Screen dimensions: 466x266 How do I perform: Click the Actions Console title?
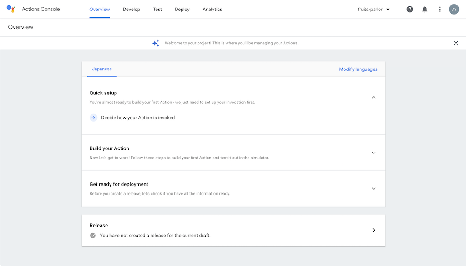(x=41, y=9)
